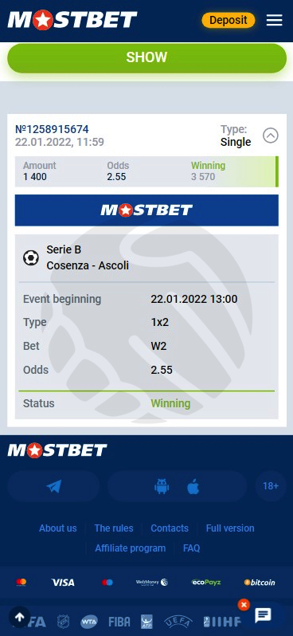Click the 18+ age badge
293x636 pixels.
tap(271, 486)
